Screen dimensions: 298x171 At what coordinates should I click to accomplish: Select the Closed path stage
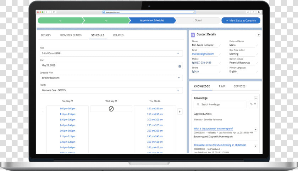198,21
